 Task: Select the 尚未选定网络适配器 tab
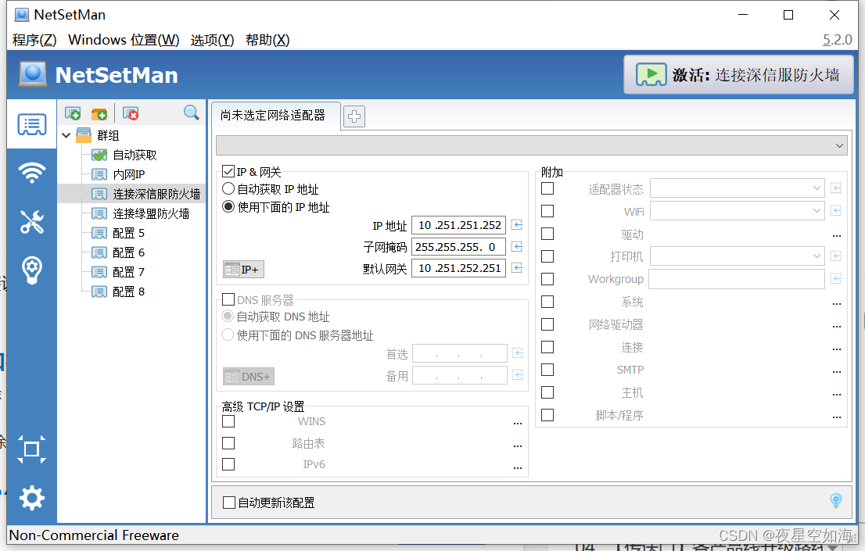(x=275, y=116)
